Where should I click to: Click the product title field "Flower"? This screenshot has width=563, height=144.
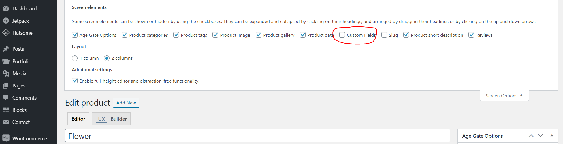click(257, 136)
